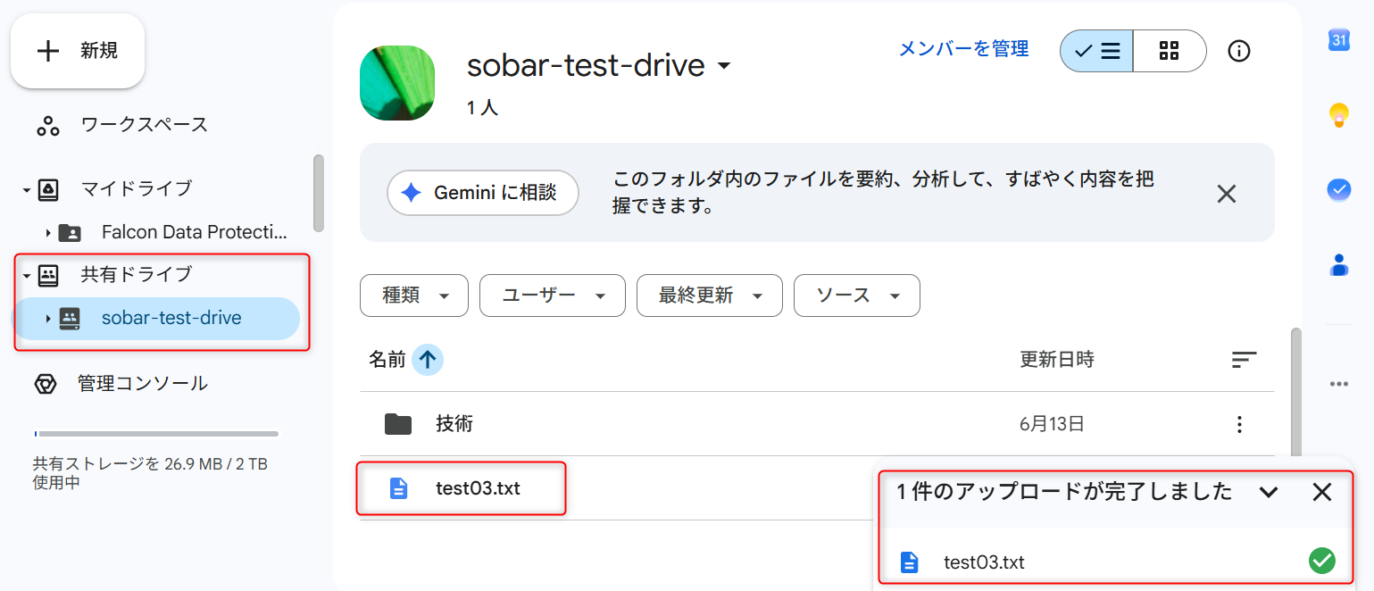This screenshot has height=591, width=1374.
Task: Click the Falcon Data Protecti... shared folder icon
Action: coord(70,233)
